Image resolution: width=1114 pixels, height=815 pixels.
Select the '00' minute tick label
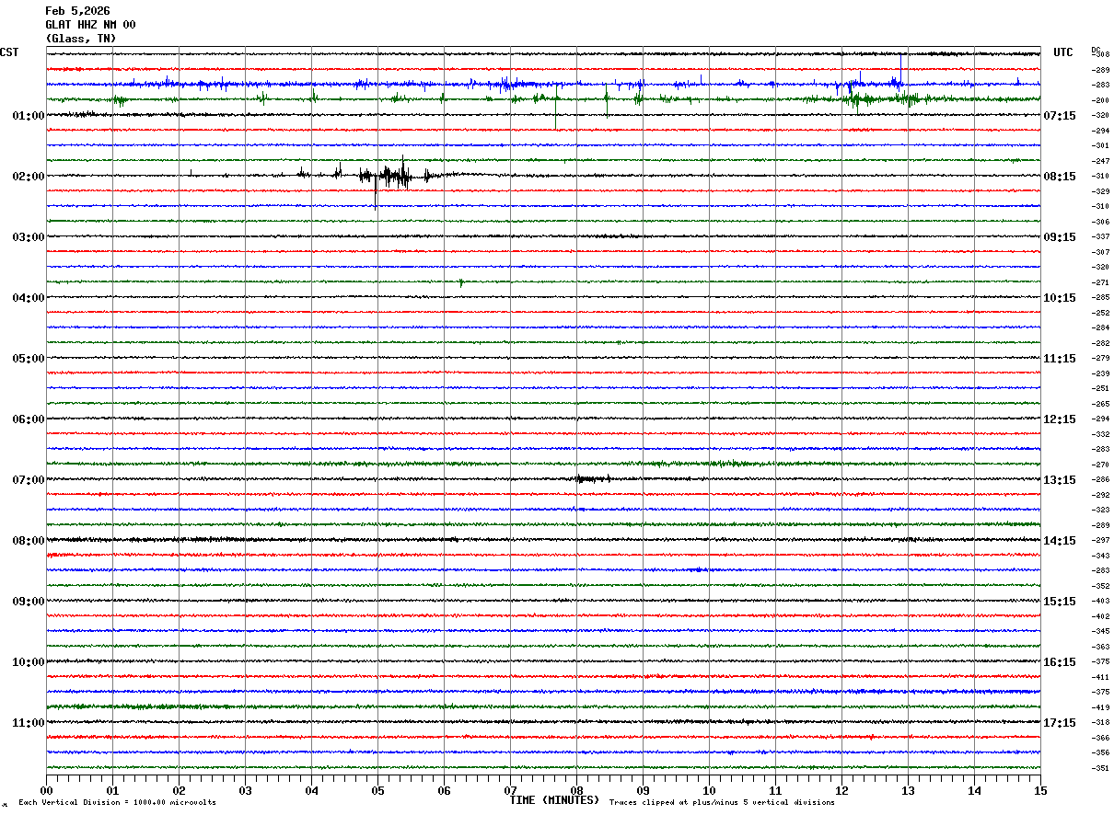click(47, 790)
